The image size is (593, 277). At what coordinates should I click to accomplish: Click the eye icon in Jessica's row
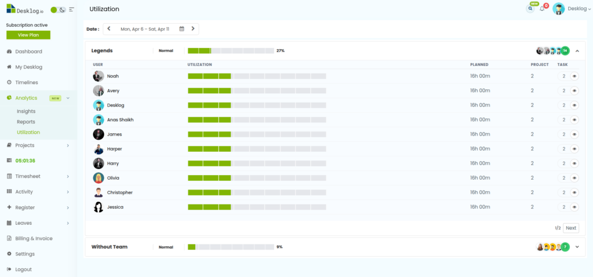click(x=574, y=207)
